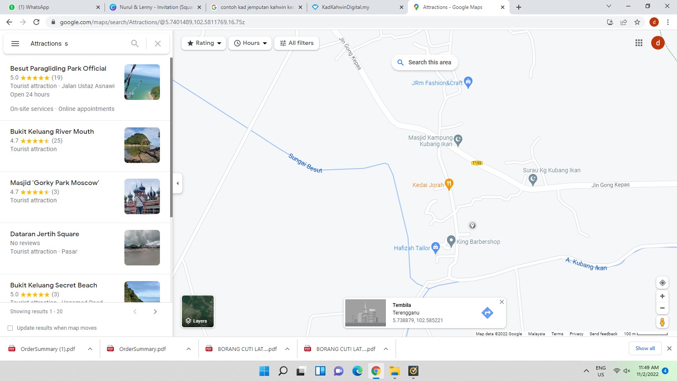Image resolution: width=677 pixels, height=381 pixels.
Task: Open All filters
Action: pos(297,43)
